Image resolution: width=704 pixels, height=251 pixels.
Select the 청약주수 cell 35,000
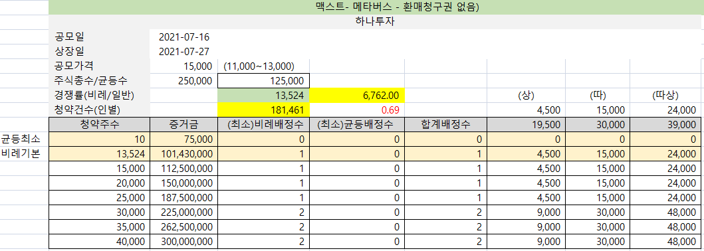tap(99, 227)
